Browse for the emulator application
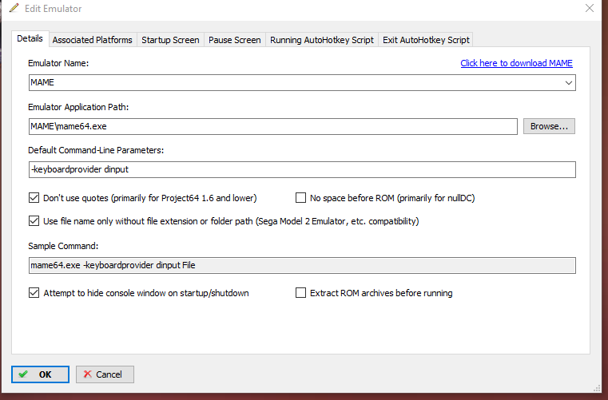The height and width of the screenshot is (400, 608). (549, 126)
